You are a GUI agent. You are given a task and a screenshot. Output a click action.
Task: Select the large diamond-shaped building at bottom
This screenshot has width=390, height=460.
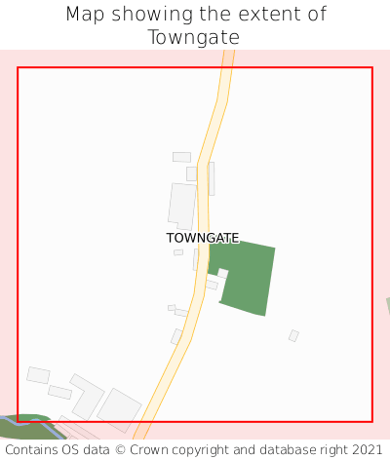coord(119,410)
